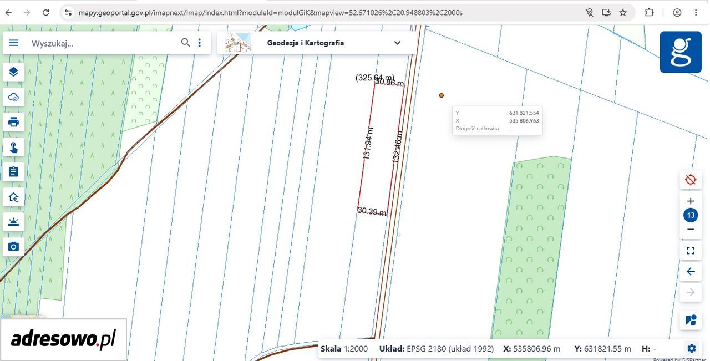
Task: Open the map layers panel
Action: pyautogui.click(x=14, y=72)
